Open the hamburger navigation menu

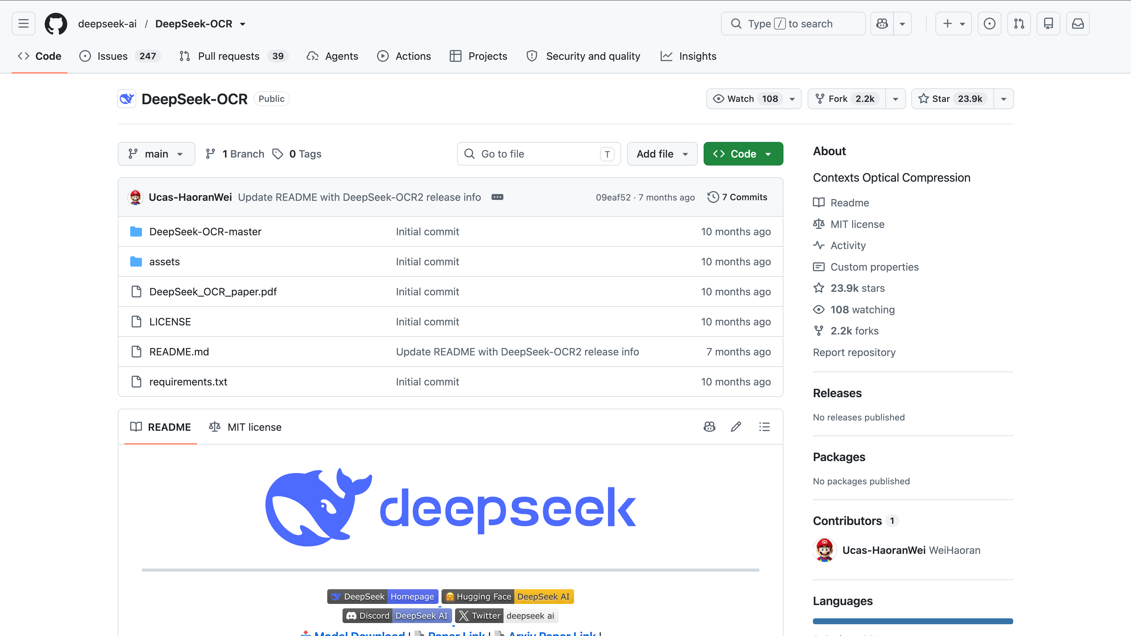24,24
